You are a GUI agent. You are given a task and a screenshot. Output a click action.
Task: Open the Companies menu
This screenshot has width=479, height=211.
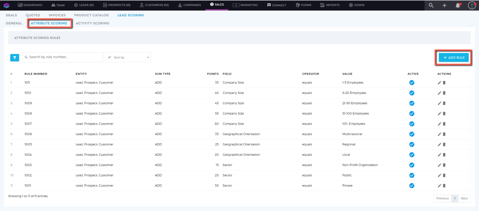click(x=189, y=5)
